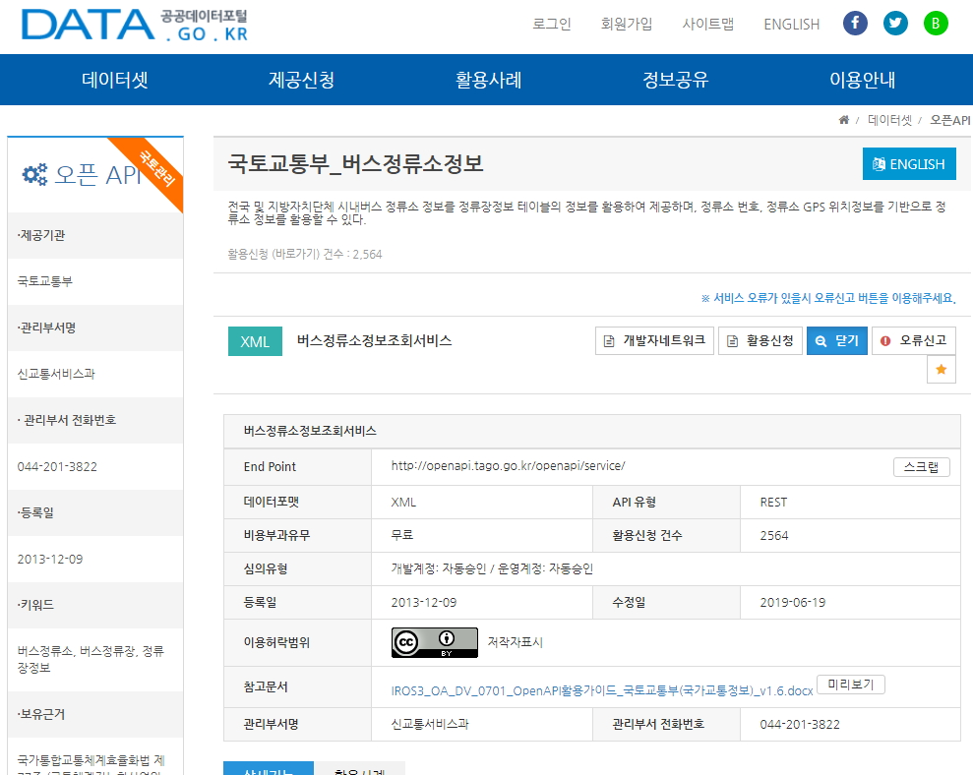Click the 활용신청 button
The image size is (973, 775).
tap(760, 340)
